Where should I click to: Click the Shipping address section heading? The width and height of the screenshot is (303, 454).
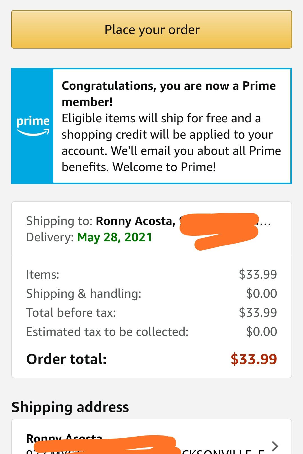70,407
